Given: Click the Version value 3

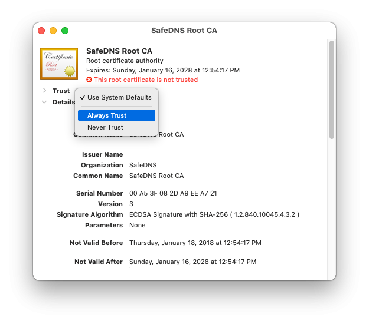Looking at the screenshot, I should point(131,204).
